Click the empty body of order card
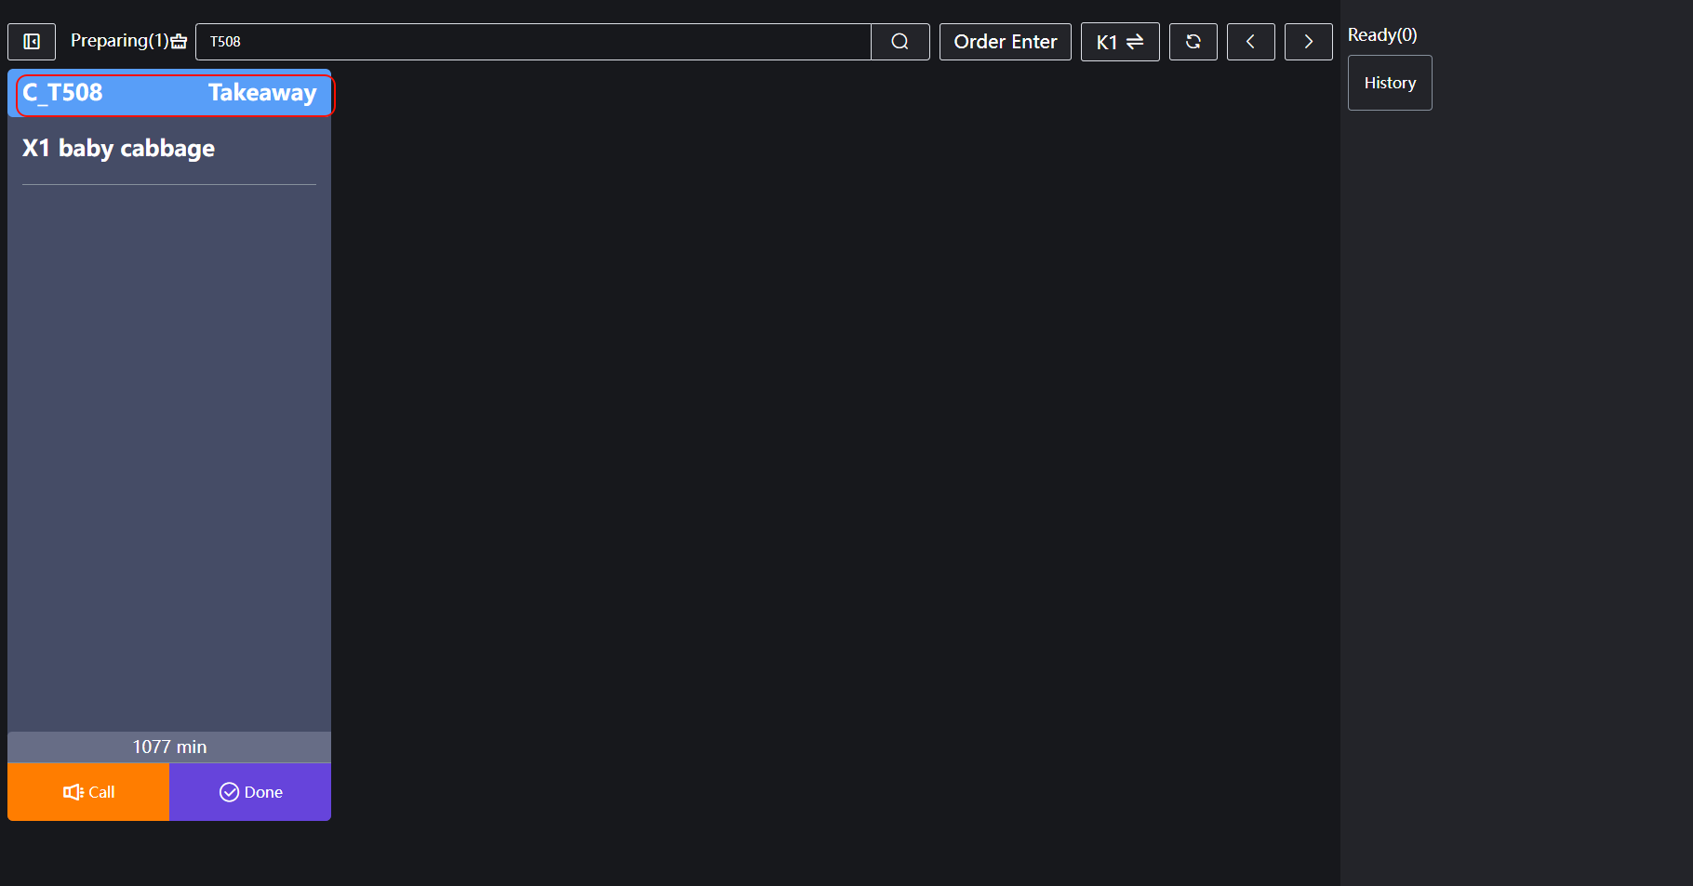 (169, 456)
